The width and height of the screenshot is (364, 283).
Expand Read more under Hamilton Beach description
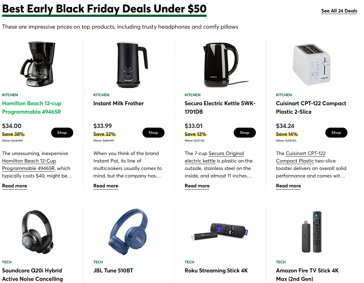[x=15, y=186]
